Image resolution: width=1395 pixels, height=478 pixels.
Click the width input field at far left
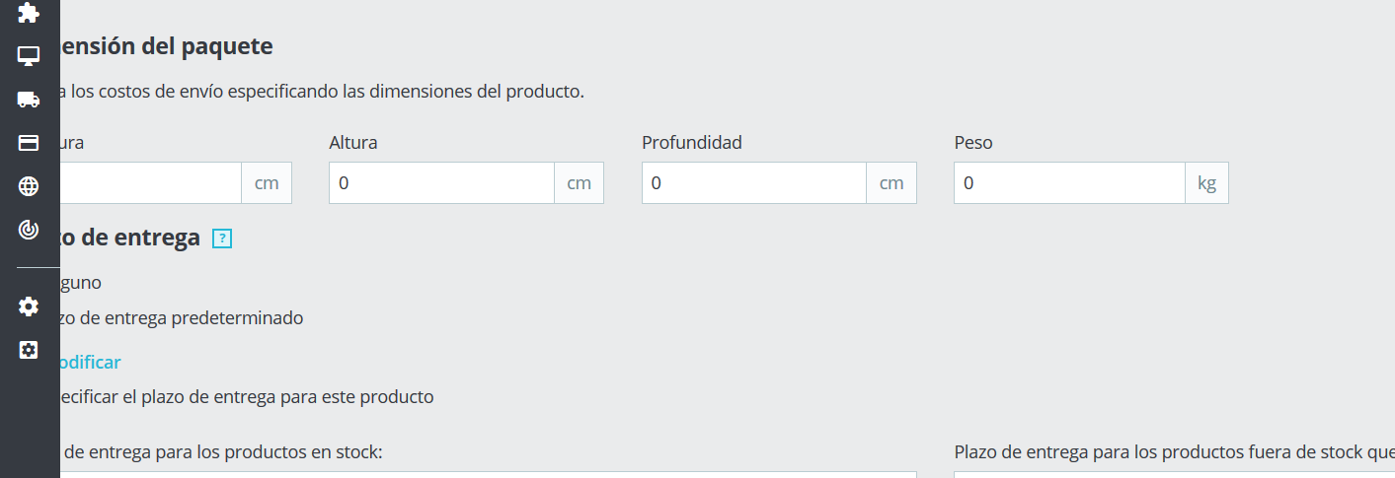[148, 183]
